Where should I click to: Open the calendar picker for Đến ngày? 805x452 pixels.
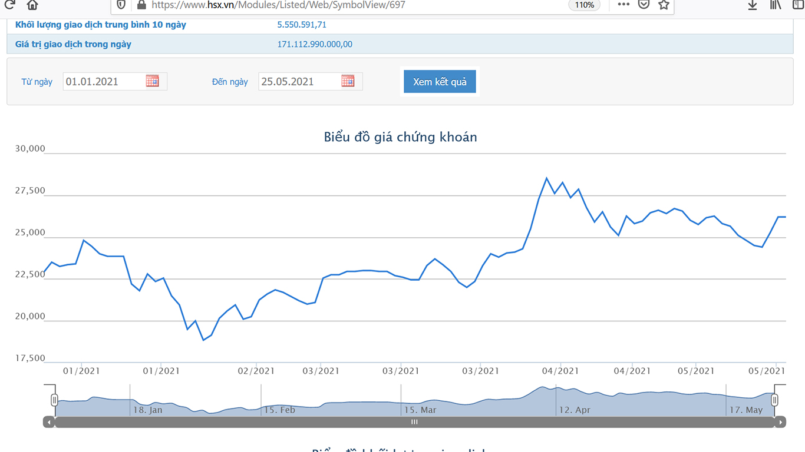coord(348,81)
